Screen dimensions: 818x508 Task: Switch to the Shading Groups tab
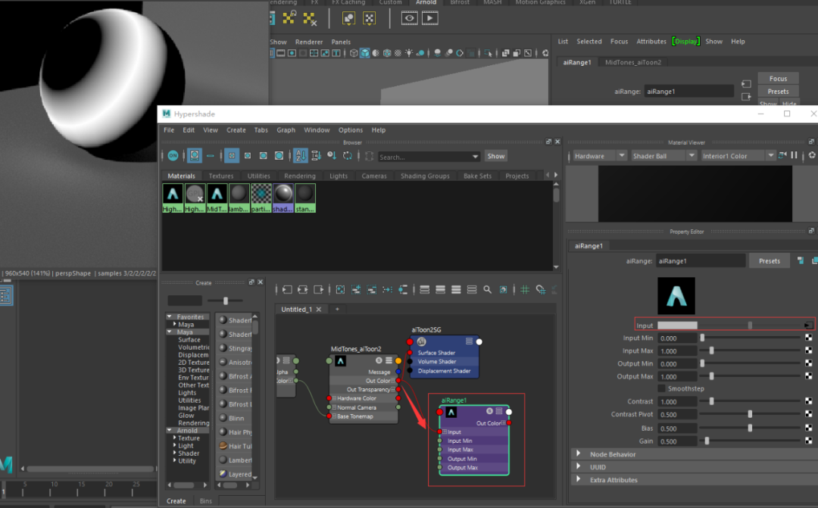425,176
